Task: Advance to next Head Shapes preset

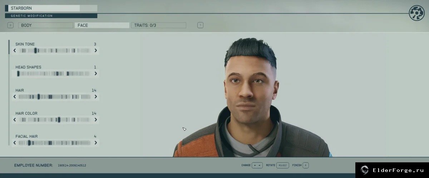Action: pos(96,74)
